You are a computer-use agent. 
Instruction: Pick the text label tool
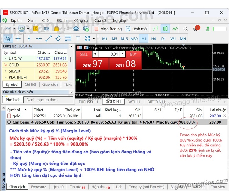[x=78, y=39]
